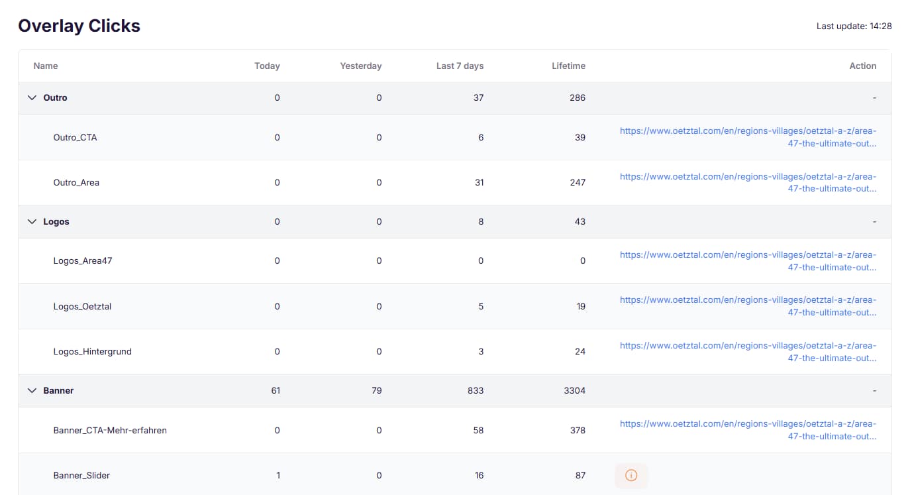
Task: Click the Action column header
Action: coord(863,66)
